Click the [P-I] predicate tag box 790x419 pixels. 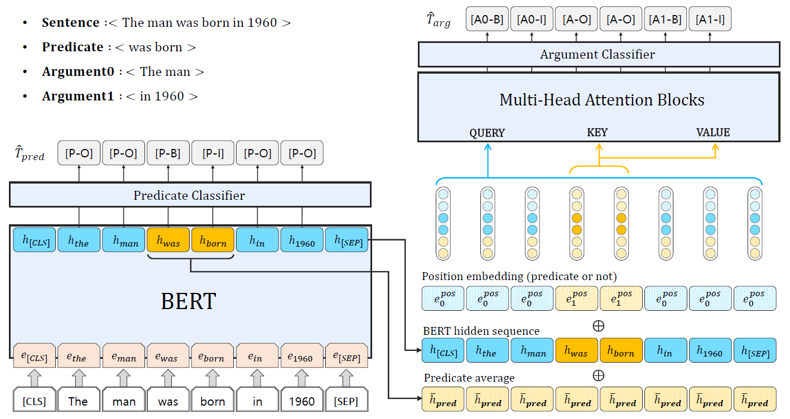click(213, 153)
